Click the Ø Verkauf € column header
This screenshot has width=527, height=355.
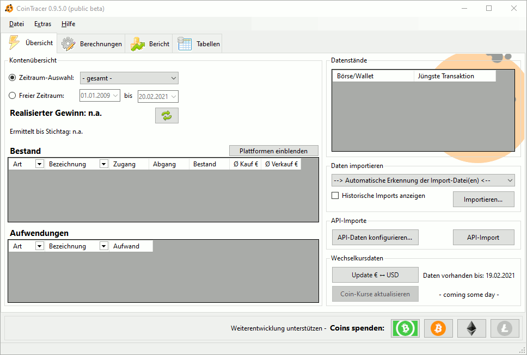[281, 164]
